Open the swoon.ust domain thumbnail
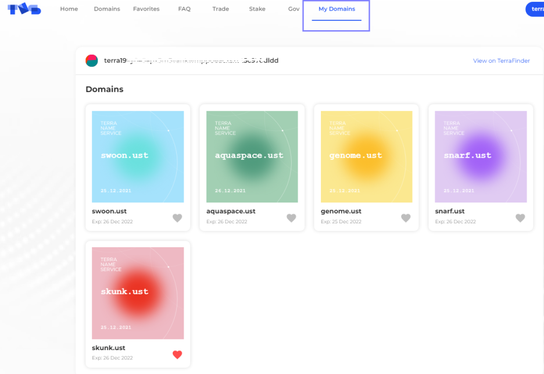The image size is (544, 374). point(138,156)
